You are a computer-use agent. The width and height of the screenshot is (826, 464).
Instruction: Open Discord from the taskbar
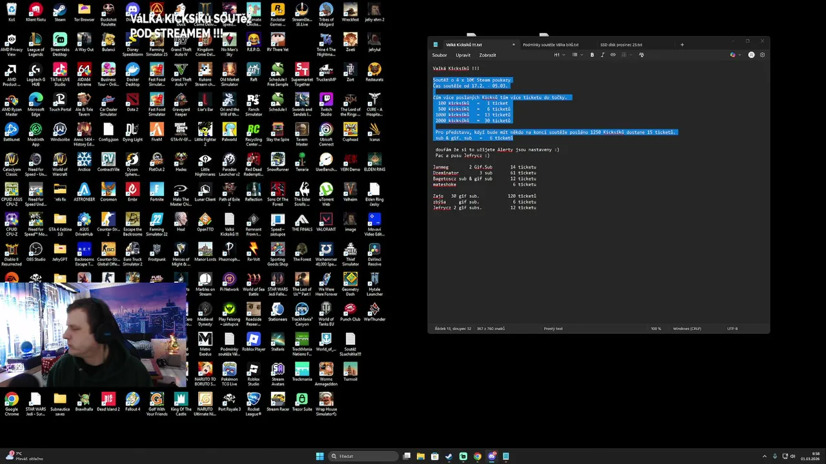tap(492, 456)
